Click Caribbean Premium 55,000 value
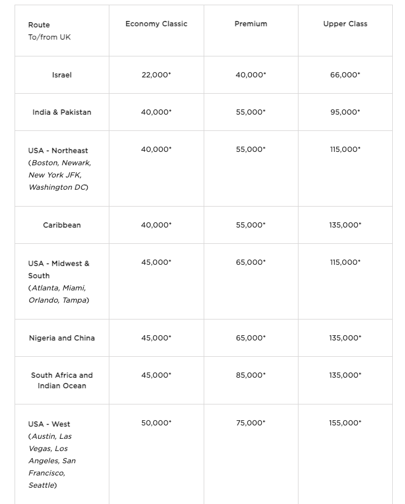This screenshot has height=504, width=405. point(251,225)
